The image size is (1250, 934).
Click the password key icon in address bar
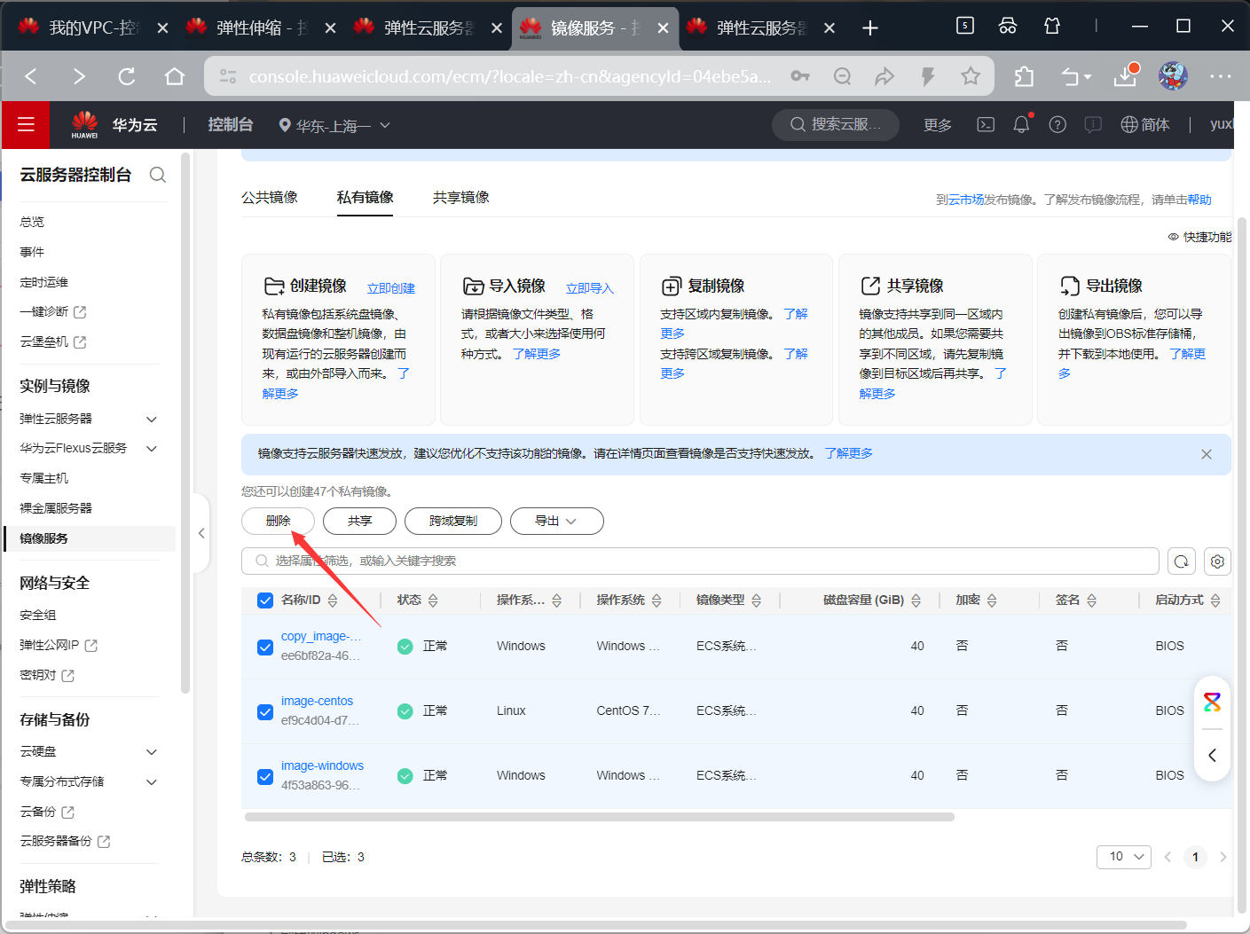click(800, 76)
